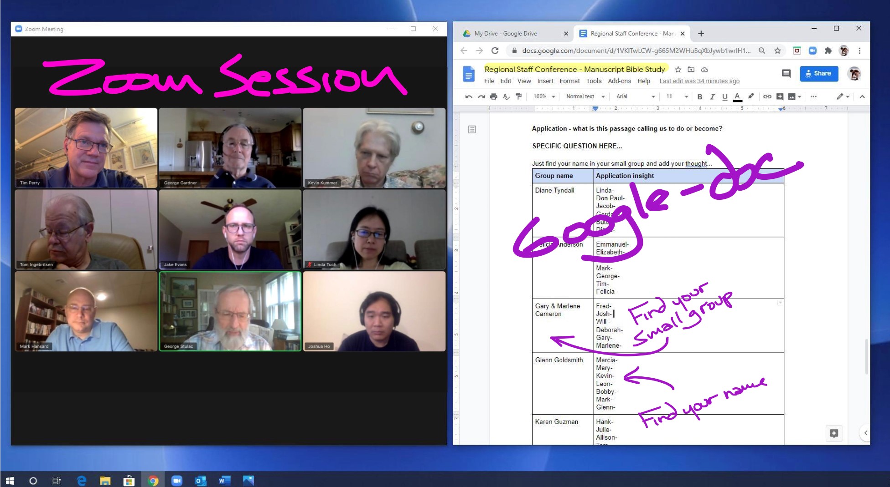The width and height of the screenshot is (890, 487).
Task: Toggle italic formatting
Action: point(712,96)
